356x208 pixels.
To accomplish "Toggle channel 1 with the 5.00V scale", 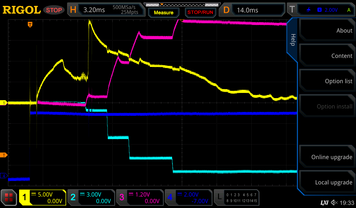I will [43, 198].
